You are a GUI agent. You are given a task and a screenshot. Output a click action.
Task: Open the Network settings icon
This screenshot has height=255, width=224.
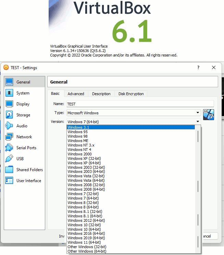[9, 137]
